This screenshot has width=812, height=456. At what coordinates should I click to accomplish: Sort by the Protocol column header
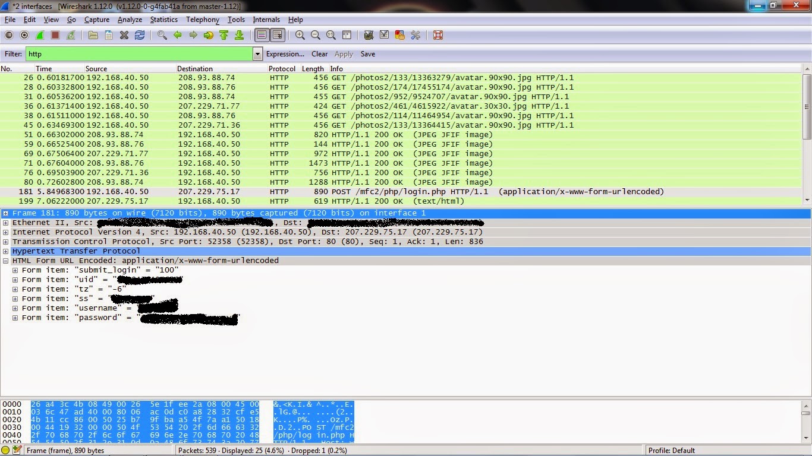(282, 69)
